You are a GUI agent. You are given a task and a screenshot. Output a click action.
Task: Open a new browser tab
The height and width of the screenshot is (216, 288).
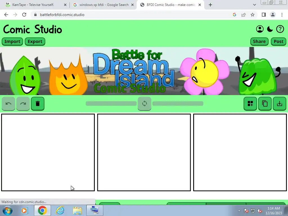click(210, 5)
